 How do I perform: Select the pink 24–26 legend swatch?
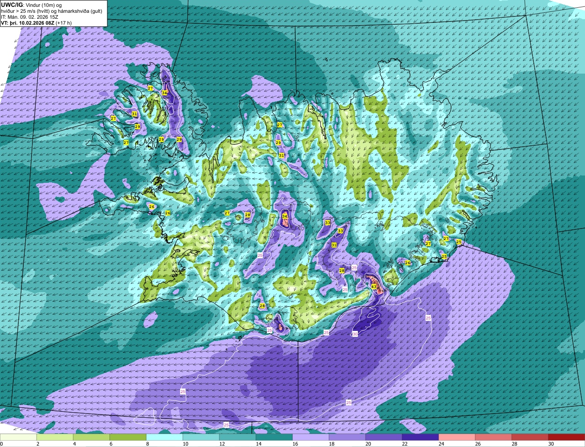coord(457,437)
